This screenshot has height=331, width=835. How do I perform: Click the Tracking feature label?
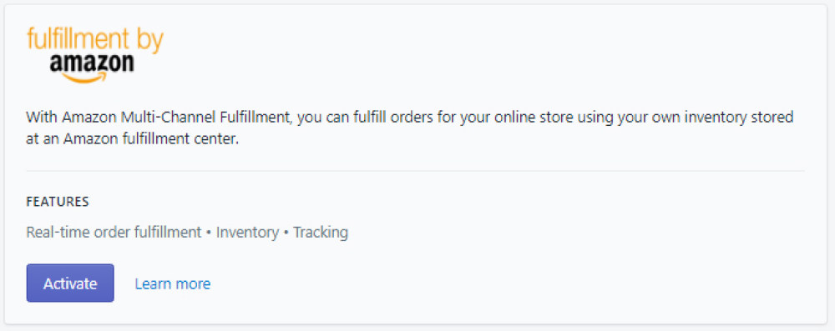(x=321, y=233)
